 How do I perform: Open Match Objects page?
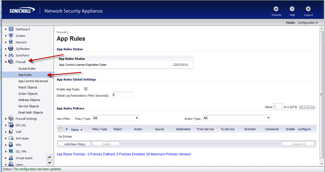click(28, 87)
